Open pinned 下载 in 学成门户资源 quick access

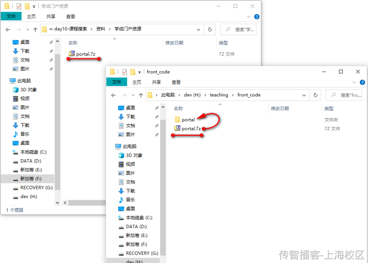[21, 51]
